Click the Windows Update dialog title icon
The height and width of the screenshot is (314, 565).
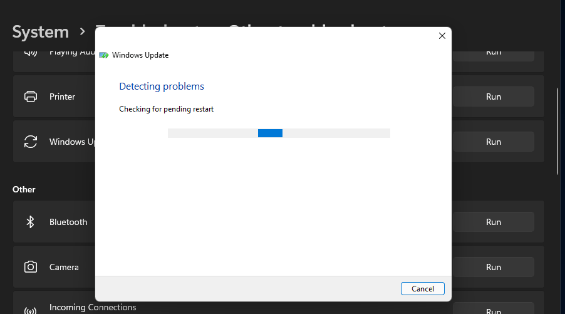(x=104, y=55)
